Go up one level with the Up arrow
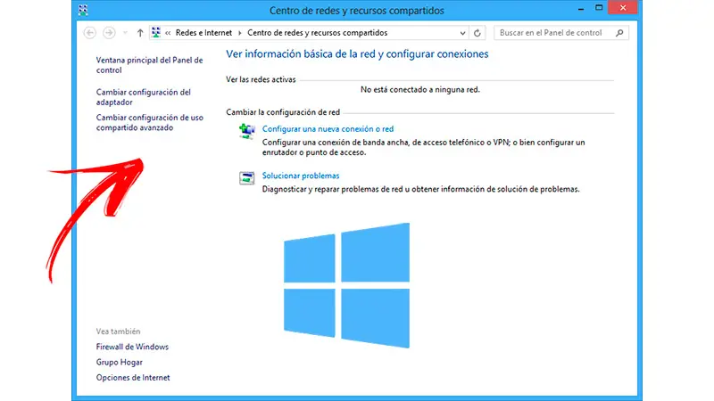The image size is (714, 401). coord(140,33)
